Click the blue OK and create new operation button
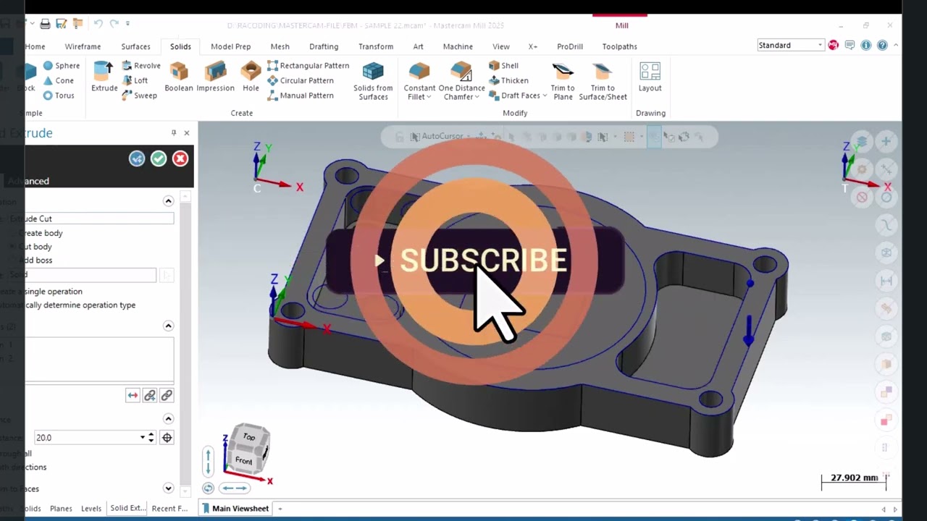 137,158
